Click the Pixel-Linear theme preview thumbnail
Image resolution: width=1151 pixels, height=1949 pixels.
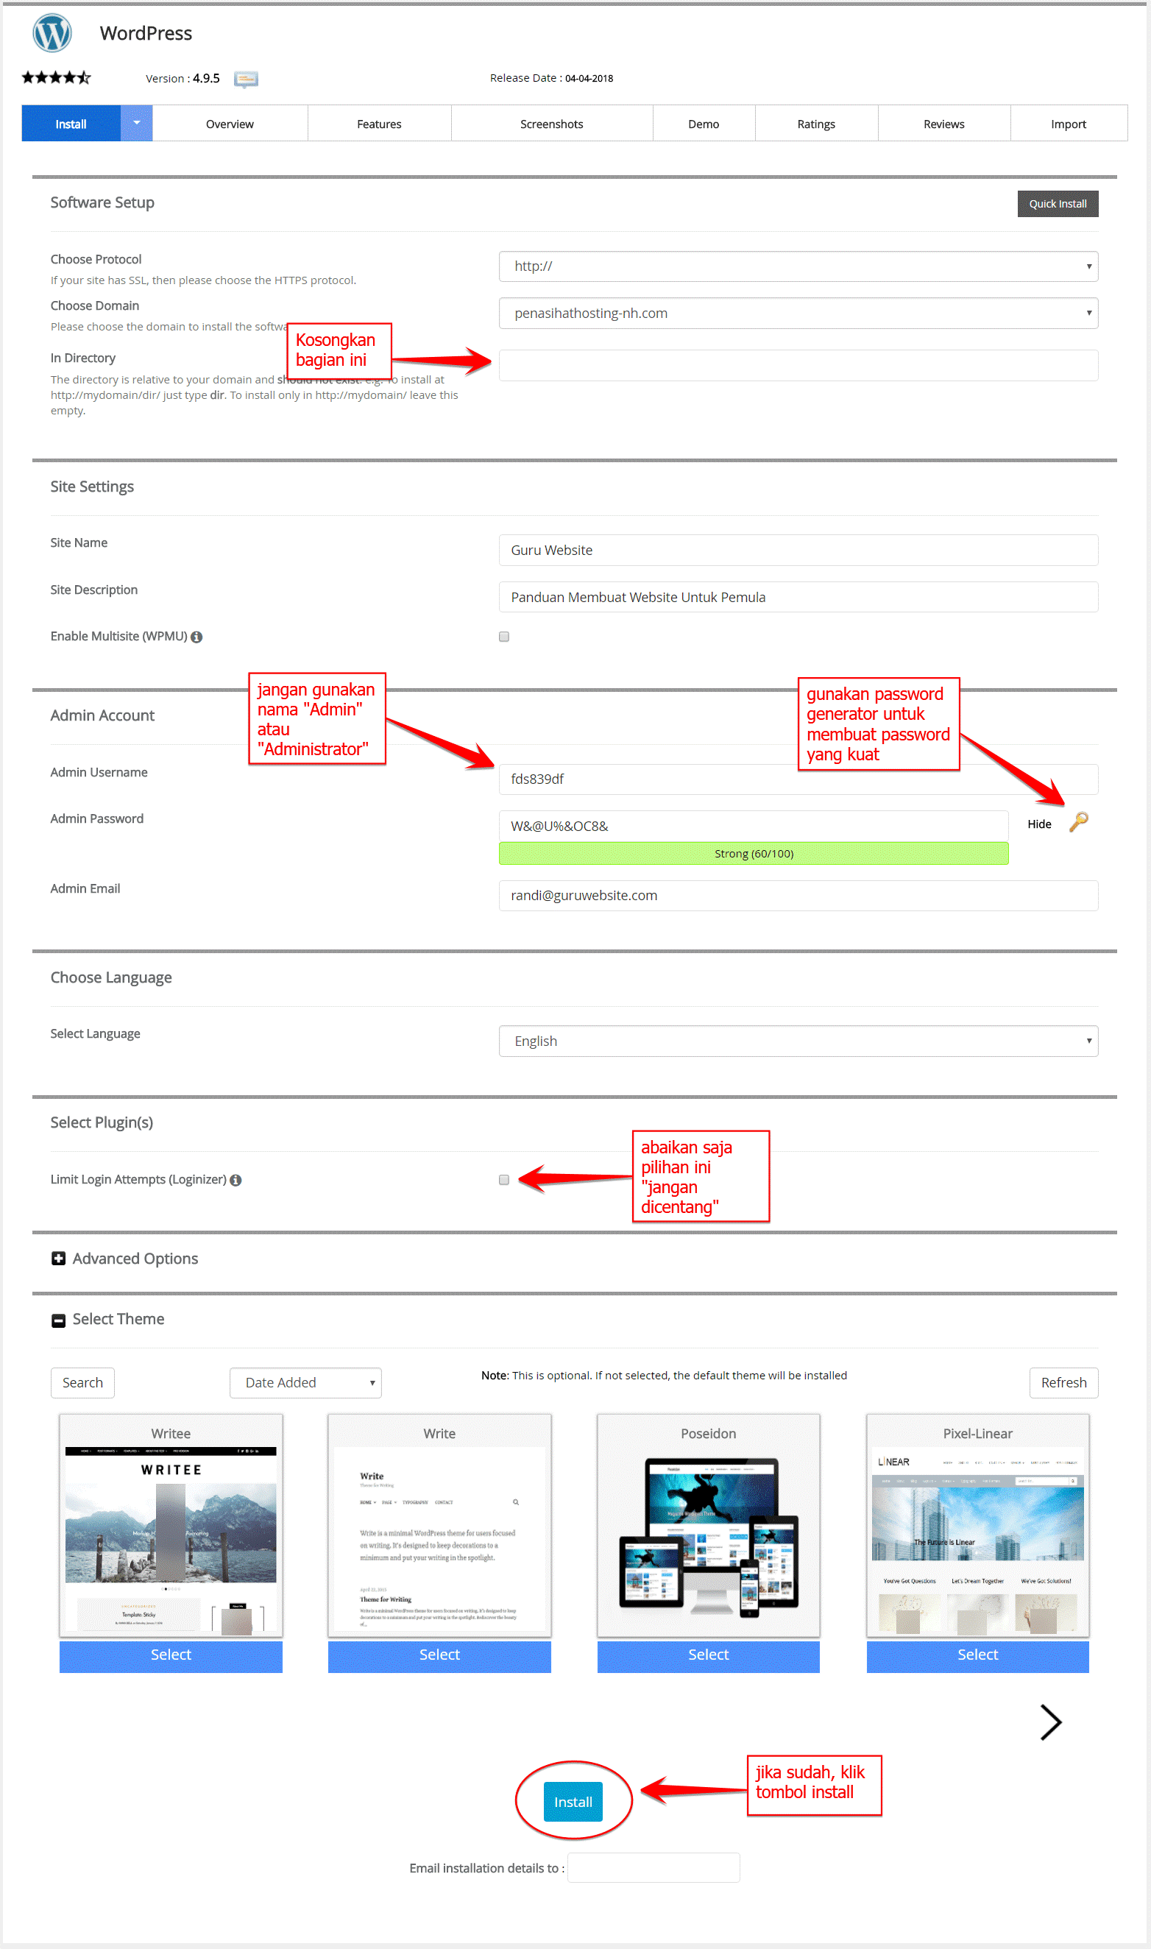pos(977,1540)
